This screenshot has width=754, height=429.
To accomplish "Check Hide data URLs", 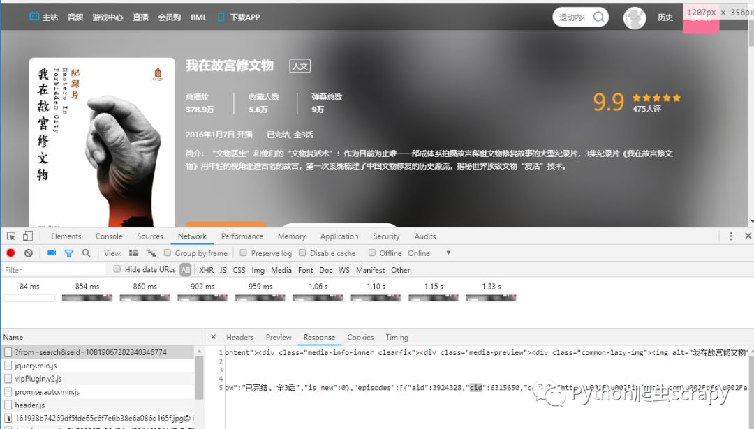I will (x=117, y=269).
